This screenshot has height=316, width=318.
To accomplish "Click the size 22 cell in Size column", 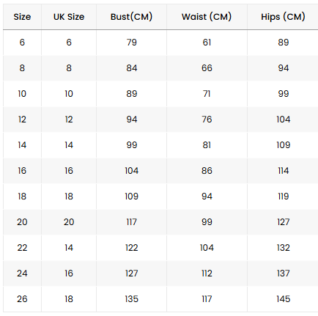I will coord(22,248).
